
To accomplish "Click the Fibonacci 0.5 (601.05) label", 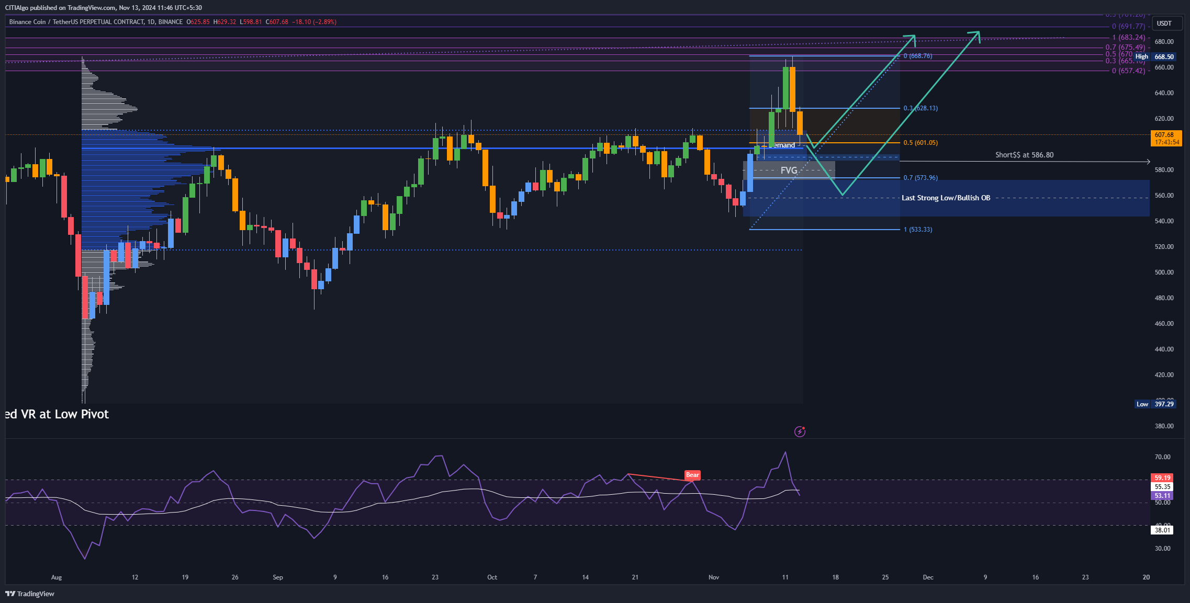I will pyautogui.click(x=920, y=143).
